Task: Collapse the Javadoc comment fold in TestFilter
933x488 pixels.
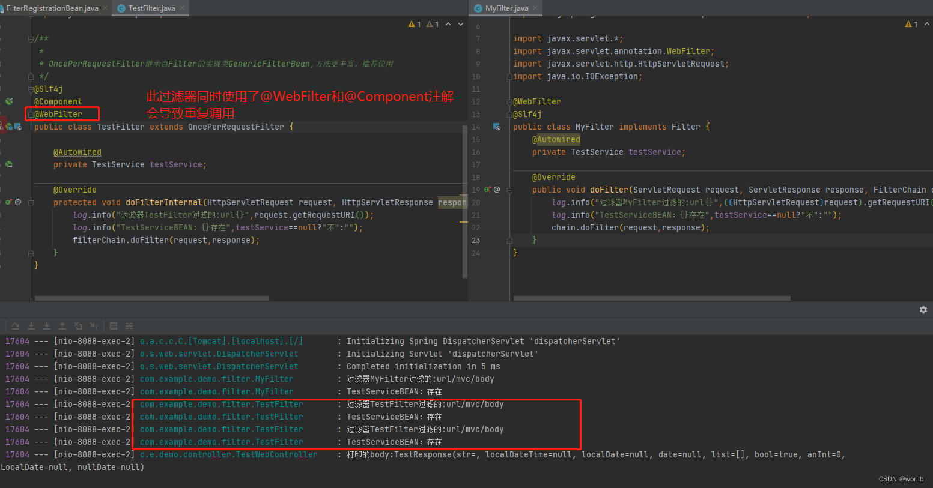Action: pos(31,39)
